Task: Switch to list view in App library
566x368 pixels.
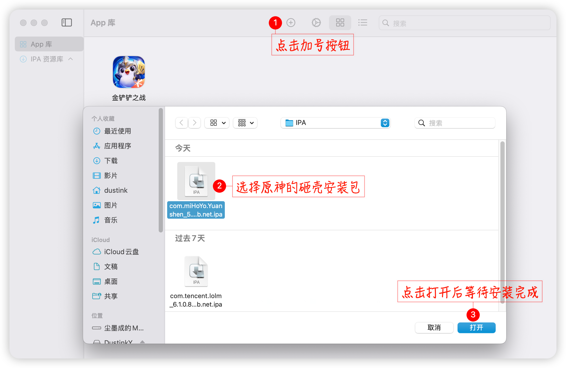Action: (363, 23)
